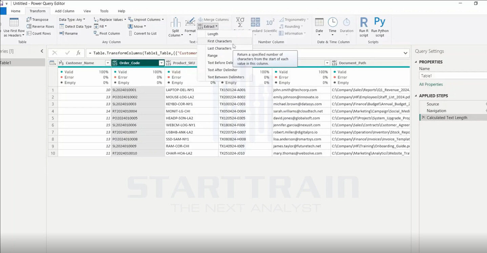Click the Detect Data Type icon
This screenshot has width=487, height=253.
coord(62,26)
